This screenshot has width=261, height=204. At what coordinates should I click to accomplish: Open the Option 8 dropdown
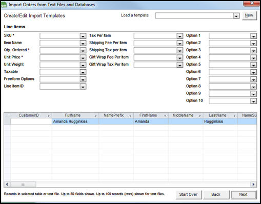pyautogui.click(x=253, y=87)
